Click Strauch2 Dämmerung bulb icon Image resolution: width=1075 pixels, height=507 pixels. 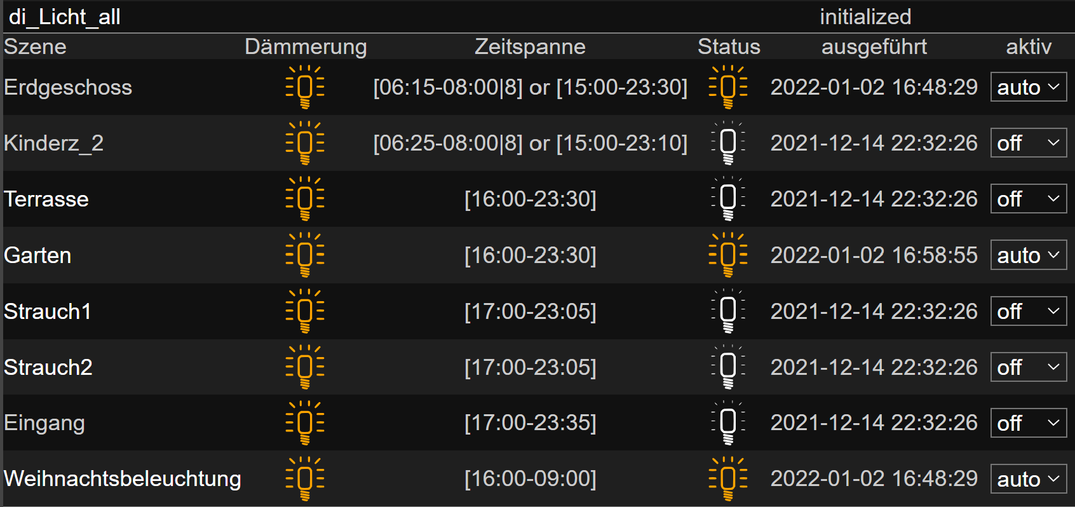(305, 367)
